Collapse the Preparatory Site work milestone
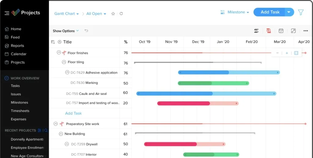The width and height of the screenshot is (313, 158). pyautogui.click(x=56, y=124)
